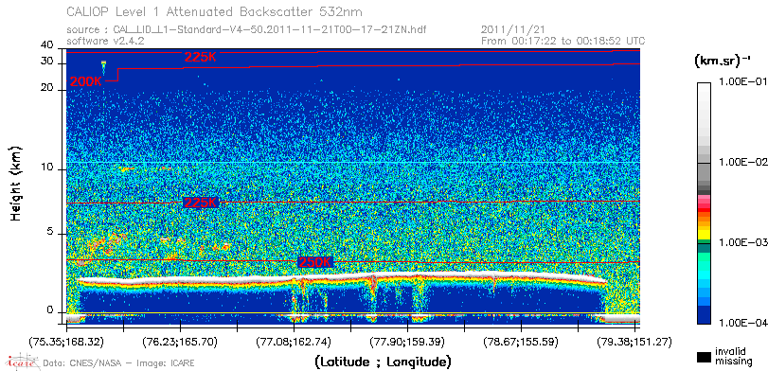Click the '200K' temperature contour label
Screen dimensions: 768x371
(x=86, y=81)
